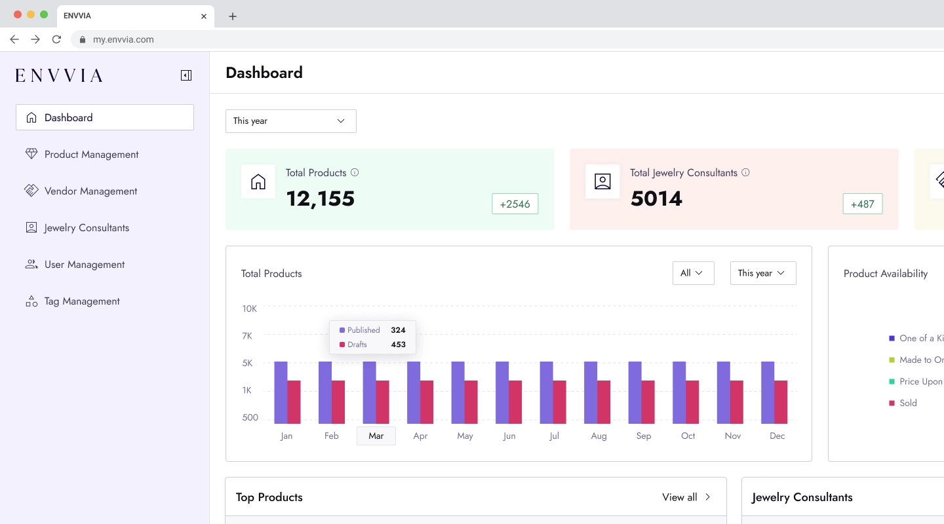Click the portrait icon on Consultants card

(x=602, y=181)
